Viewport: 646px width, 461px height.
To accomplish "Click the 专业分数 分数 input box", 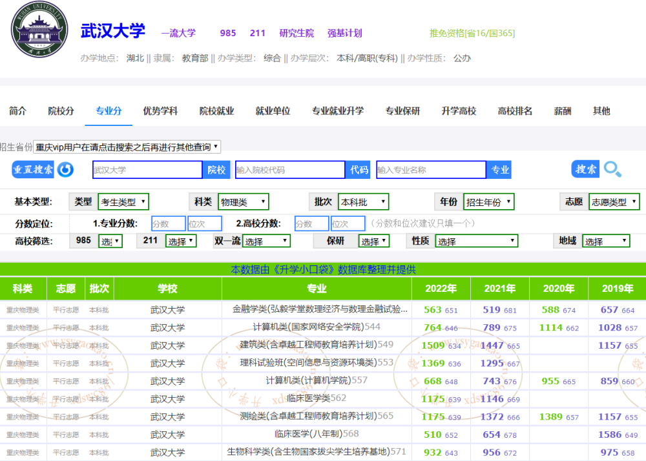I will [169, 223].
